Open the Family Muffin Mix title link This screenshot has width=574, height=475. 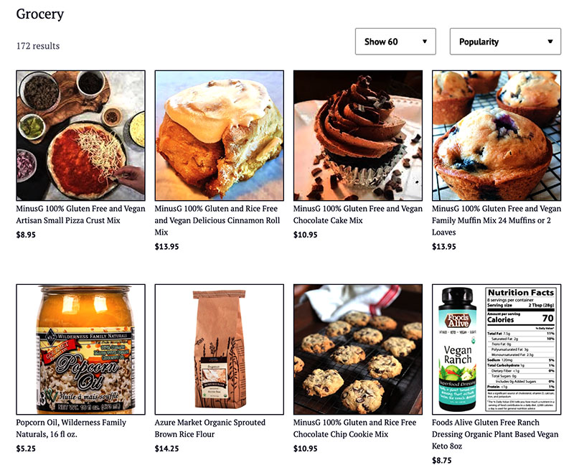(x=497, y=220)
